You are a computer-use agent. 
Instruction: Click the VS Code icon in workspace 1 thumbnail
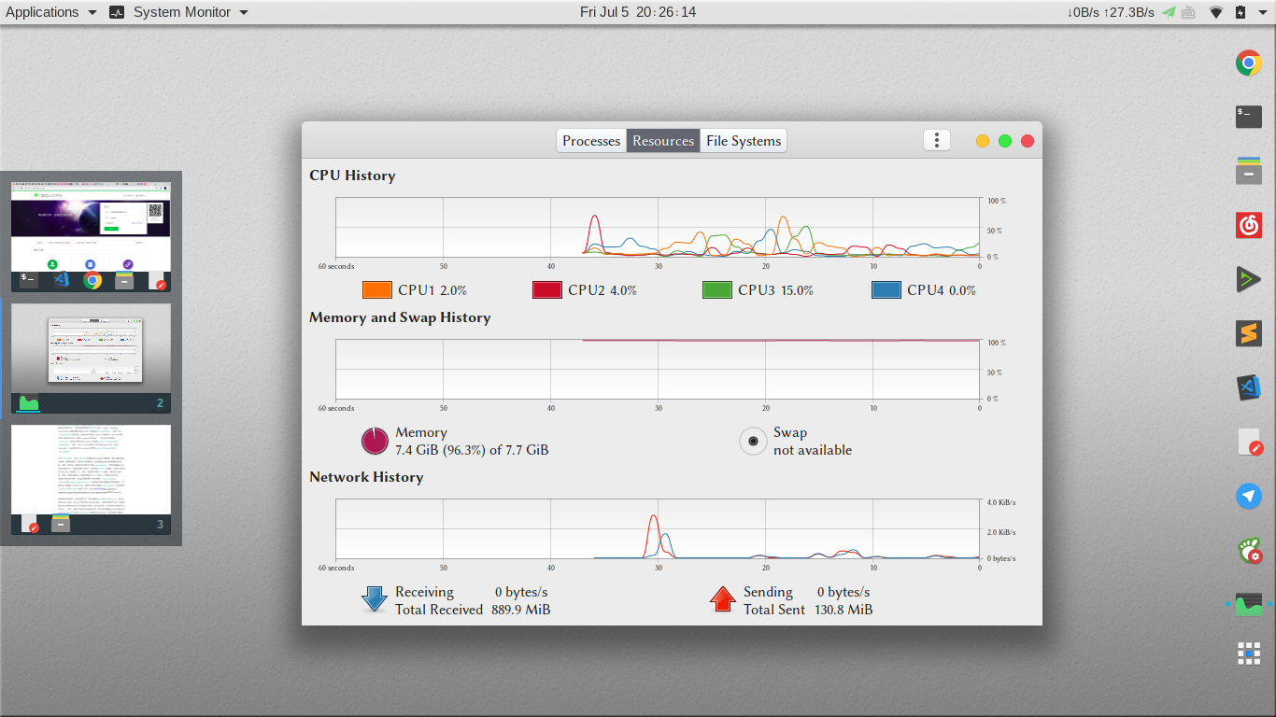point(61,279)
